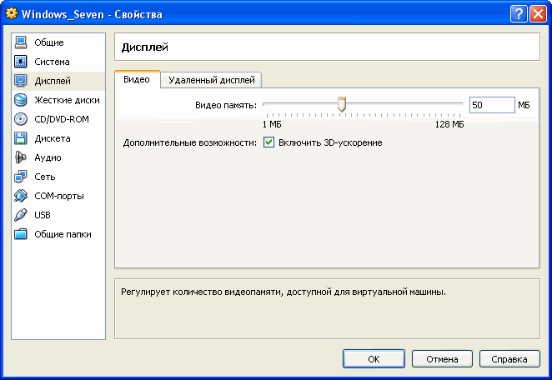552x380 pixels.
Task: Switch to the Видео tab
Action: [137, 80]
